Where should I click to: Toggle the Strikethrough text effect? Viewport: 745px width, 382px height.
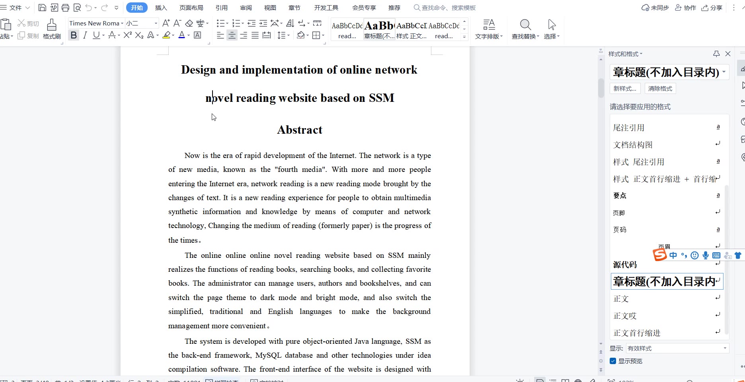click(112, 35)
